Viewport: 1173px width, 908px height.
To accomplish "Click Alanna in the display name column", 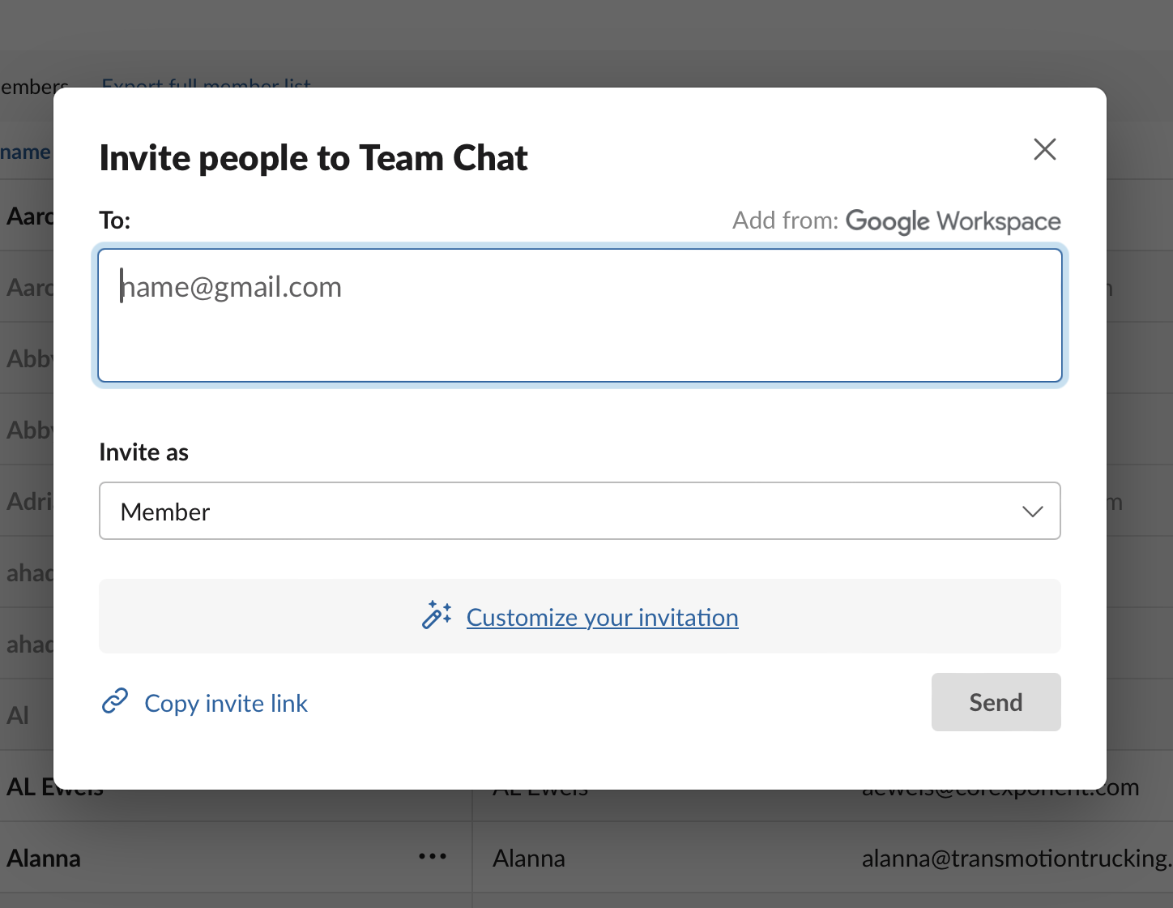I will click(528, 859).
